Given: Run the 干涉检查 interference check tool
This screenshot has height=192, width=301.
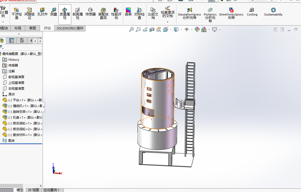Looking at the screenshot, I should [x=17, y=14].
